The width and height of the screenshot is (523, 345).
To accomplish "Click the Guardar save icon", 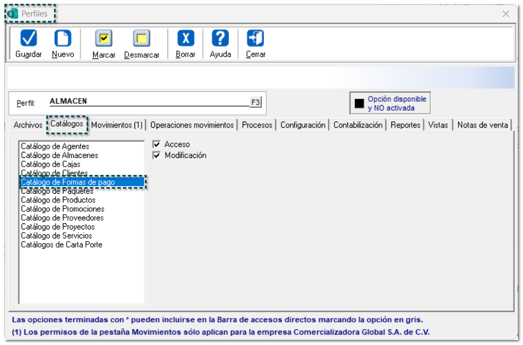I will pyautogui.click(x=29, y=39).
